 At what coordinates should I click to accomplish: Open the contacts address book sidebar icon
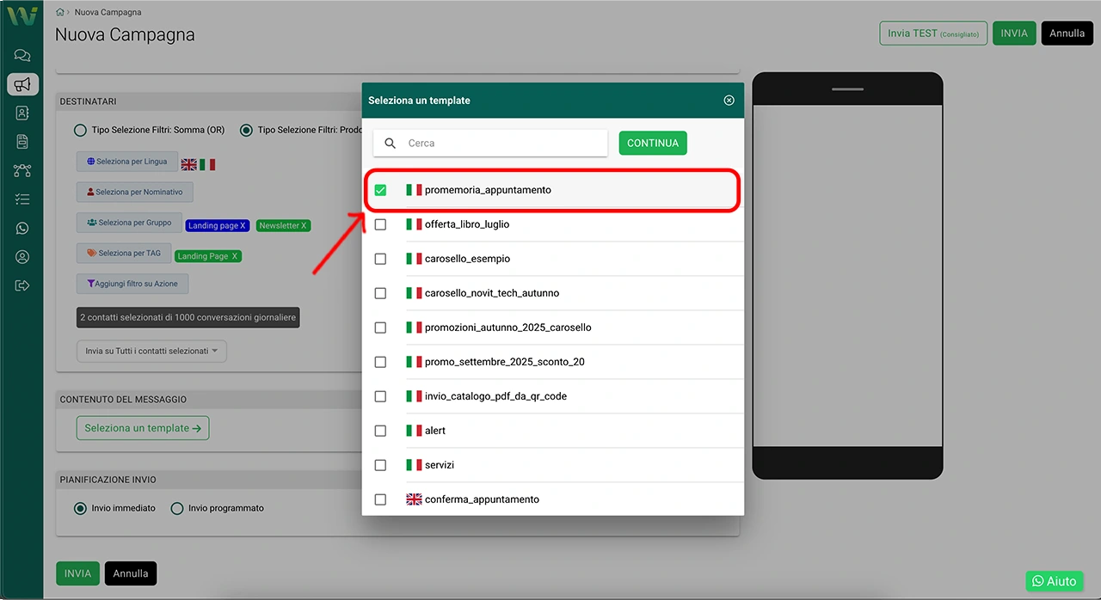(x=22, y=113)
